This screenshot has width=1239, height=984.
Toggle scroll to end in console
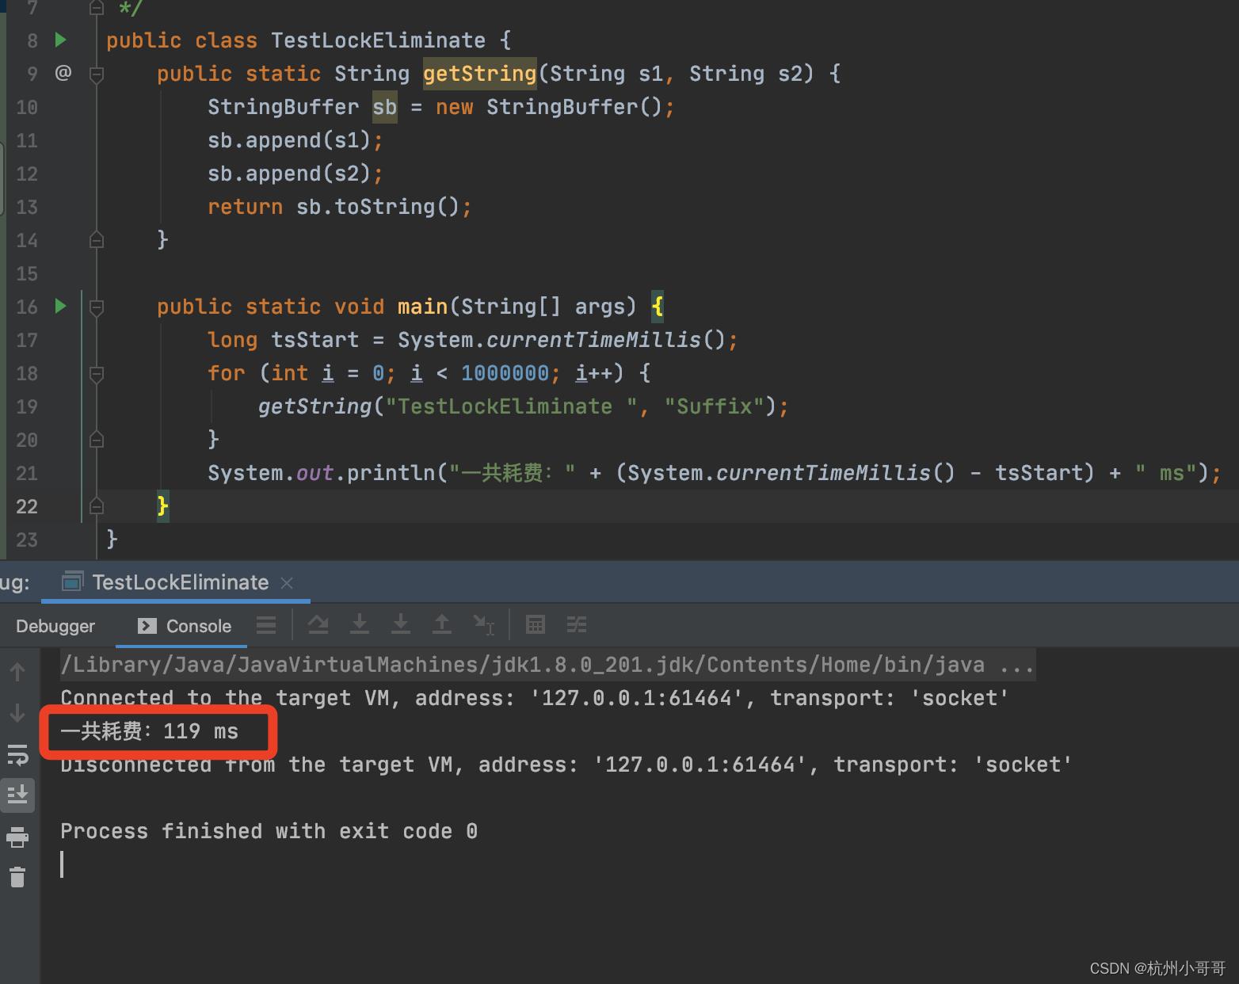tap(17, 795)
